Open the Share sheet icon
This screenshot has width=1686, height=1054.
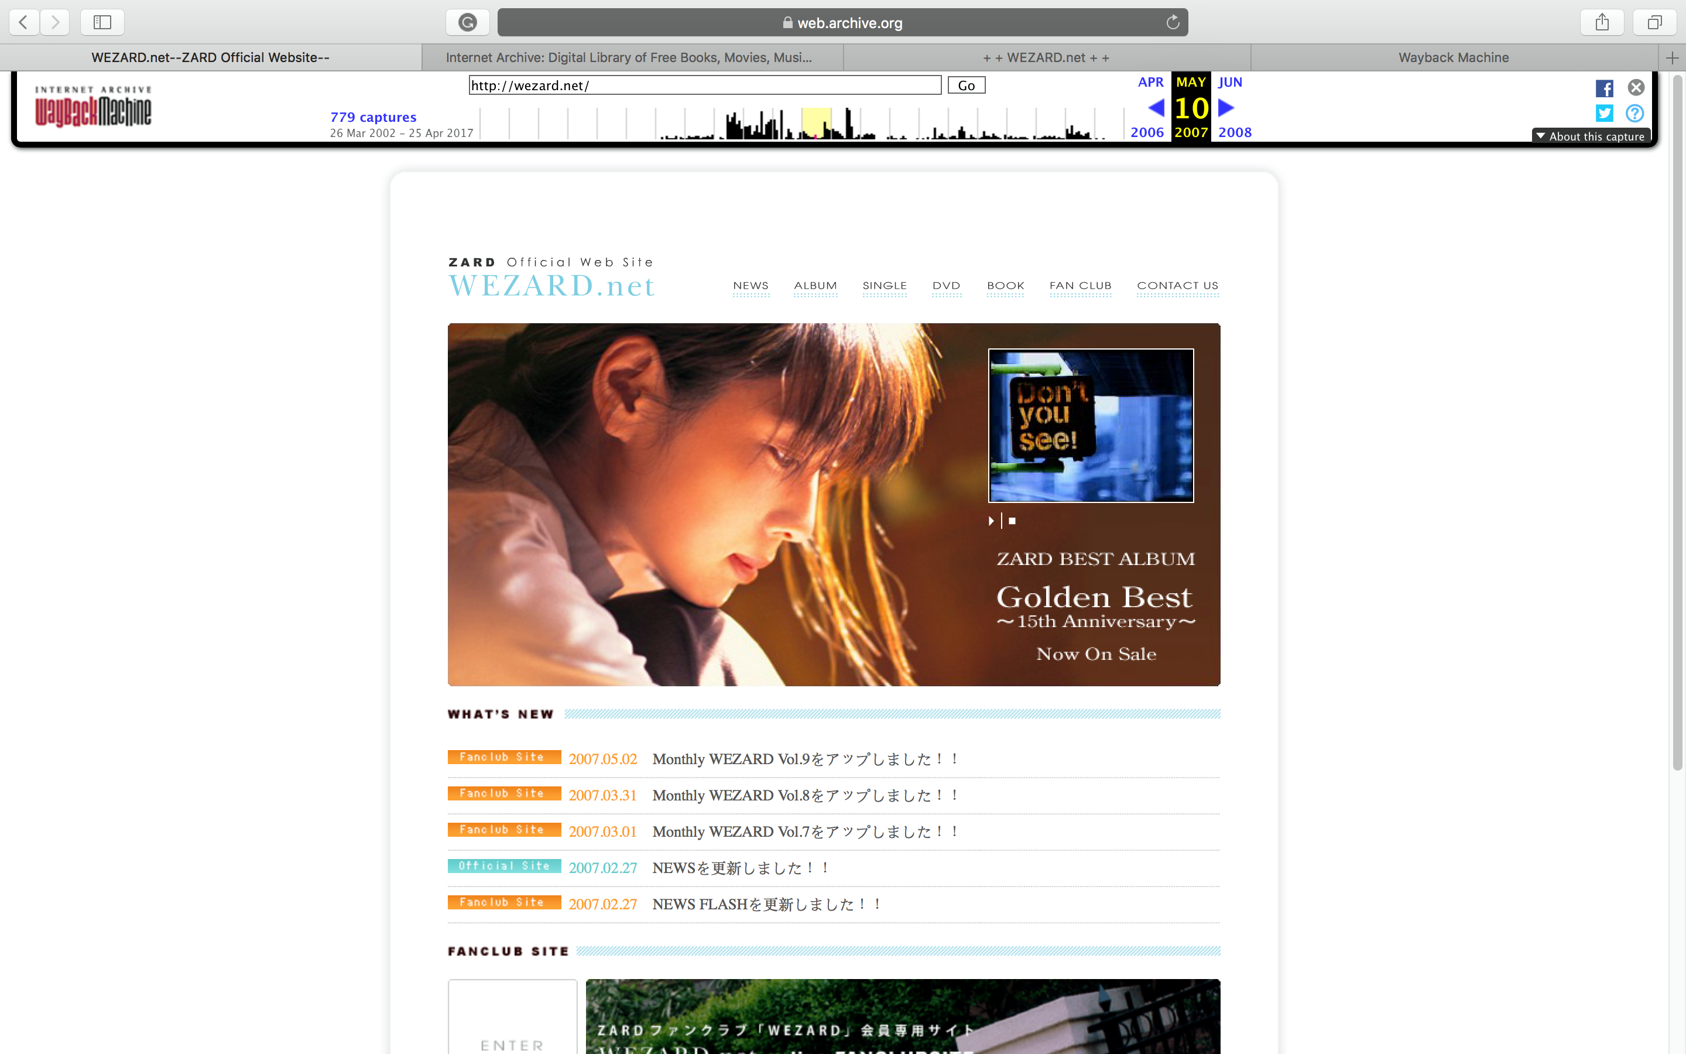pos(1602,22)
